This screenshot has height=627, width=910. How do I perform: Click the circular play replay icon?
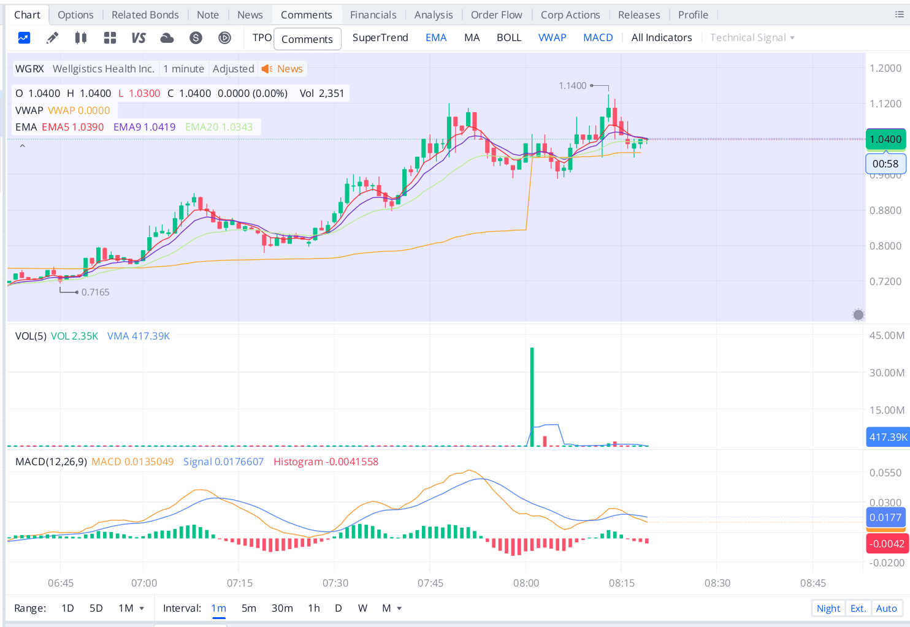[224, 38]
